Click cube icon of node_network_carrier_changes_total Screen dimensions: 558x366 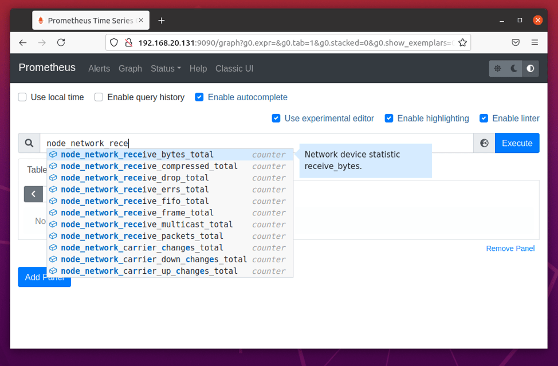point(53,247)
